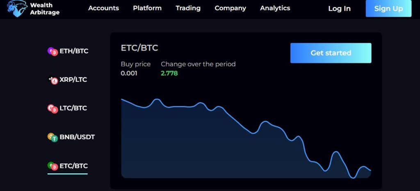Open the Analytics menu
The image size is (420, 191).
(x=275, y=8)
